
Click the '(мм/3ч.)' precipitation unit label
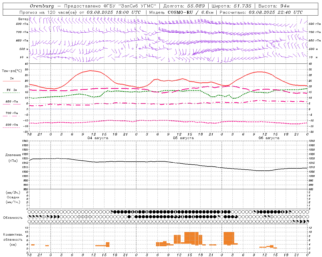click(13, 193)
